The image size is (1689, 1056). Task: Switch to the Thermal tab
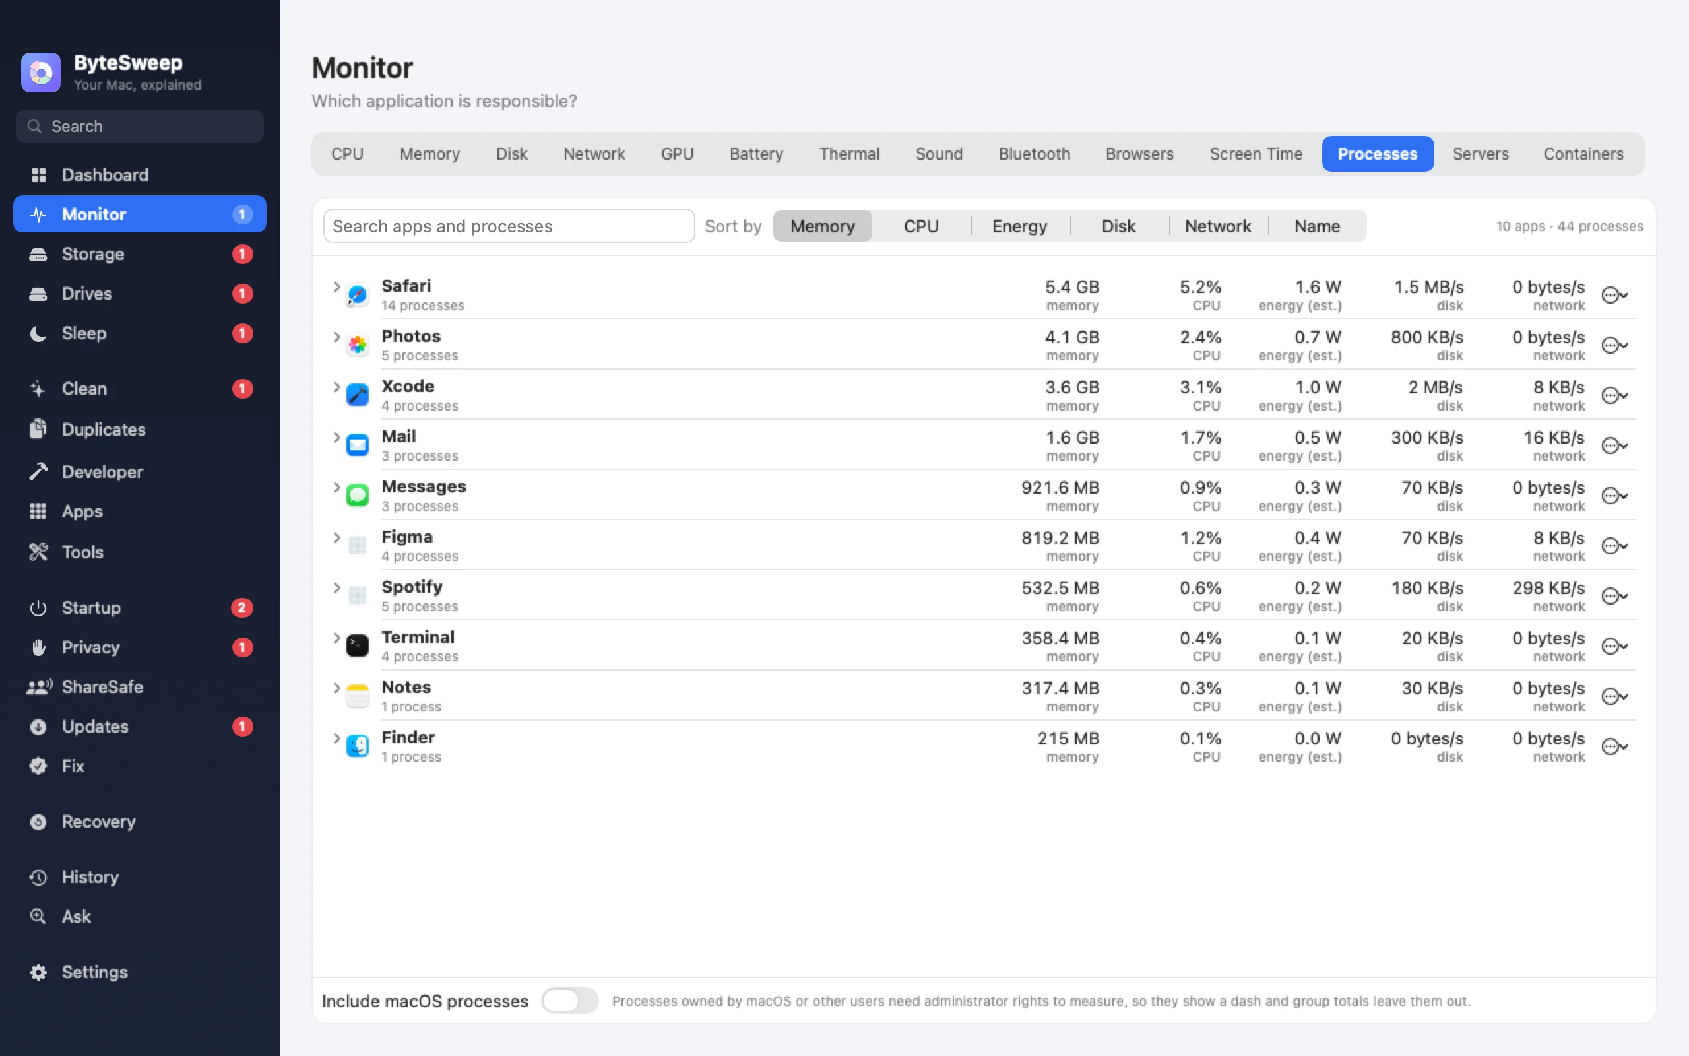pyautogui.click(x=848, y=154)
